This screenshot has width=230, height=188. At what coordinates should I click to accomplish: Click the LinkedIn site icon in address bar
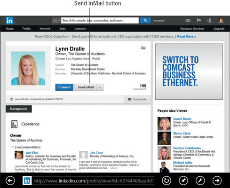pyautogui.click(x=27, y=180)
